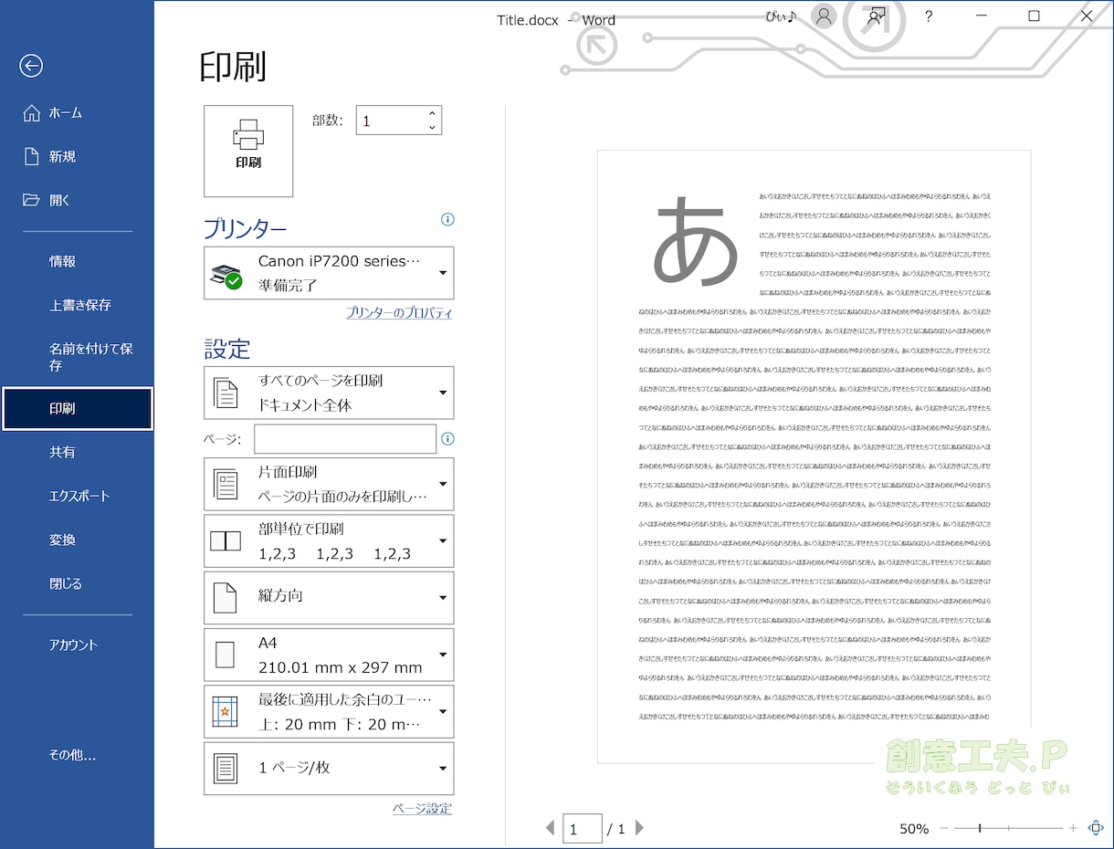Click the printer info icon beside プリンター
Viewport: 1114px width, 849px height.
tap(447, 219)
